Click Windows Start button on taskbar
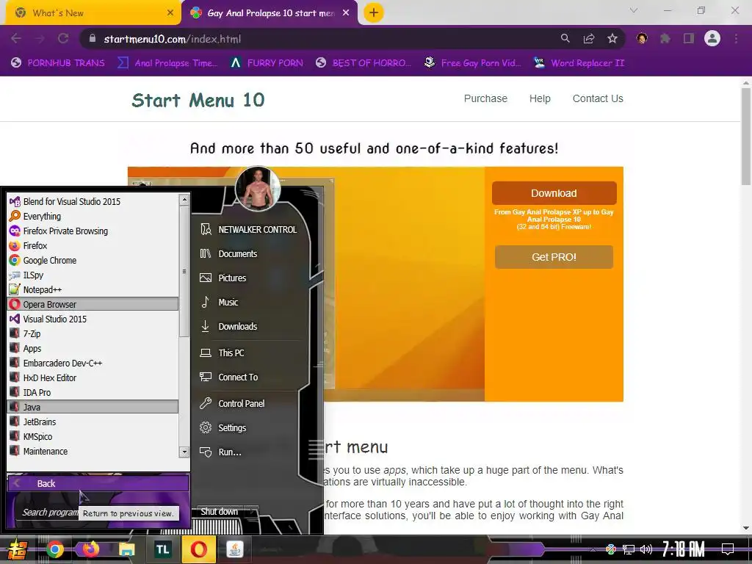The height and width of the screenshot is (564, 752). 16,549
